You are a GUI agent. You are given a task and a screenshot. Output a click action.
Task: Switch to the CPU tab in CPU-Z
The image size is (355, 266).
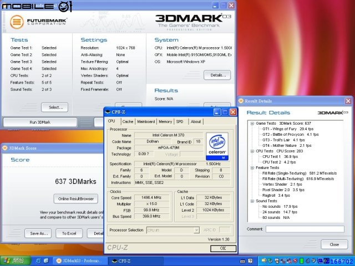pyautogui.click(x=111, y=121)
